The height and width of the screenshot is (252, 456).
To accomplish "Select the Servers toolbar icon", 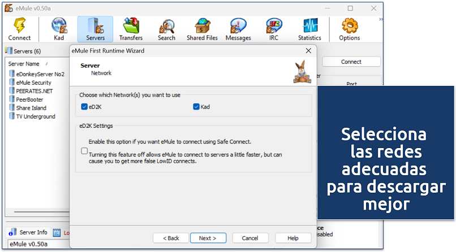I will [x=96, y=25].
